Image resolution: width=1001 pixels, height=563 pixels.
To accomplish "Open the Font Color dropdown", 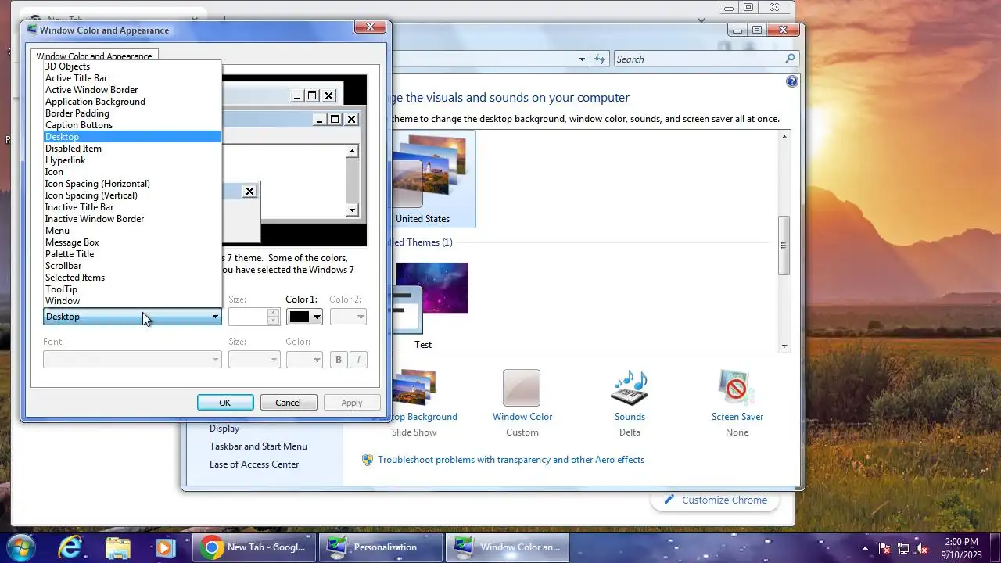I will (304, 360).
